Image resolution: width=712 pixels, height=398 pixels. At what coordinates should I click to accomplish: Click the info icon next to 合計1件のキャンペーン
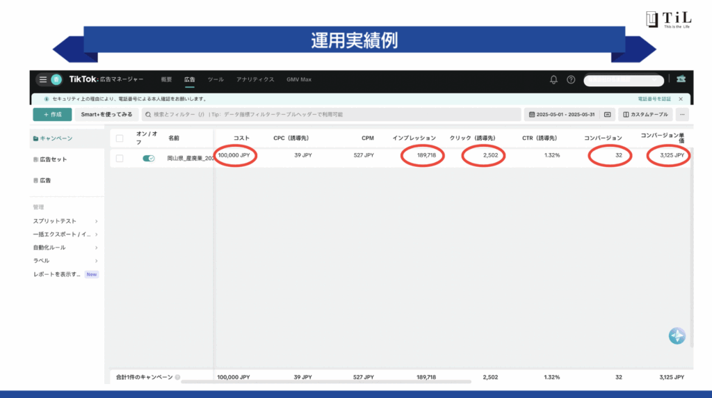coord(177,377)
